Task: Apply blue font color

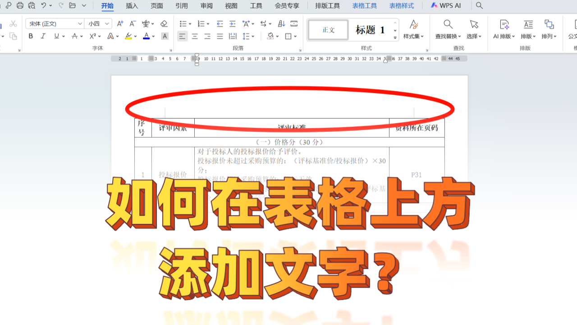Action: pyautogui.click(x=146, y=36)
